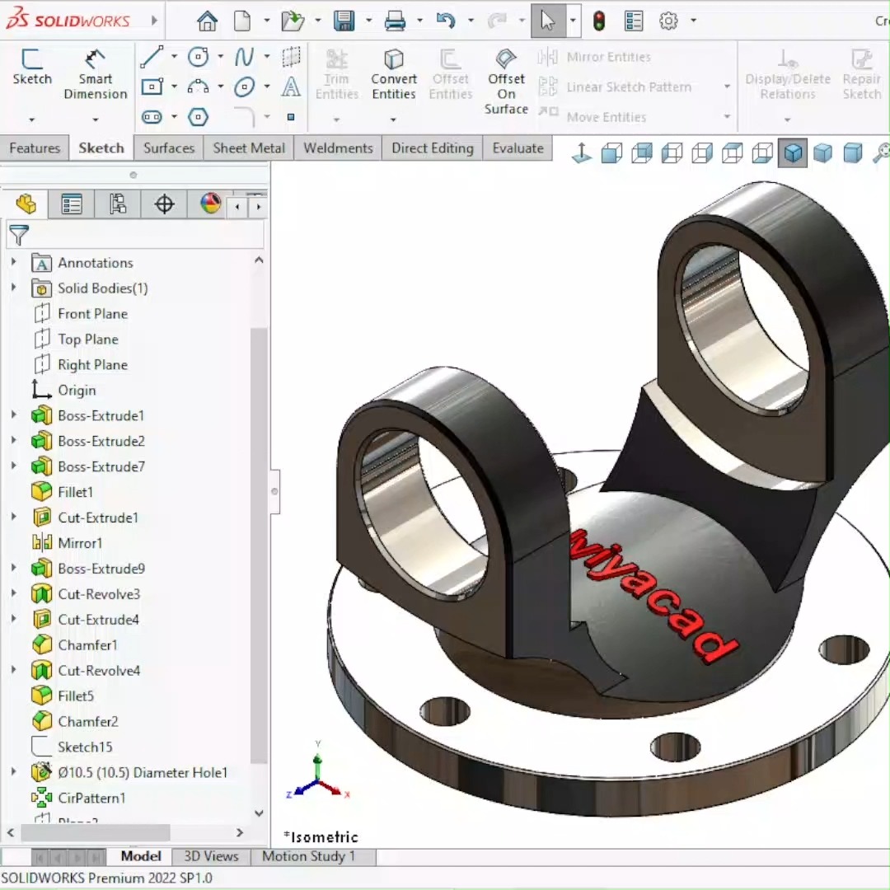Select the Corner Rectangle tool
Image resolution: width=890 pixels, height=890 pixels.
[x=152, y=87]
